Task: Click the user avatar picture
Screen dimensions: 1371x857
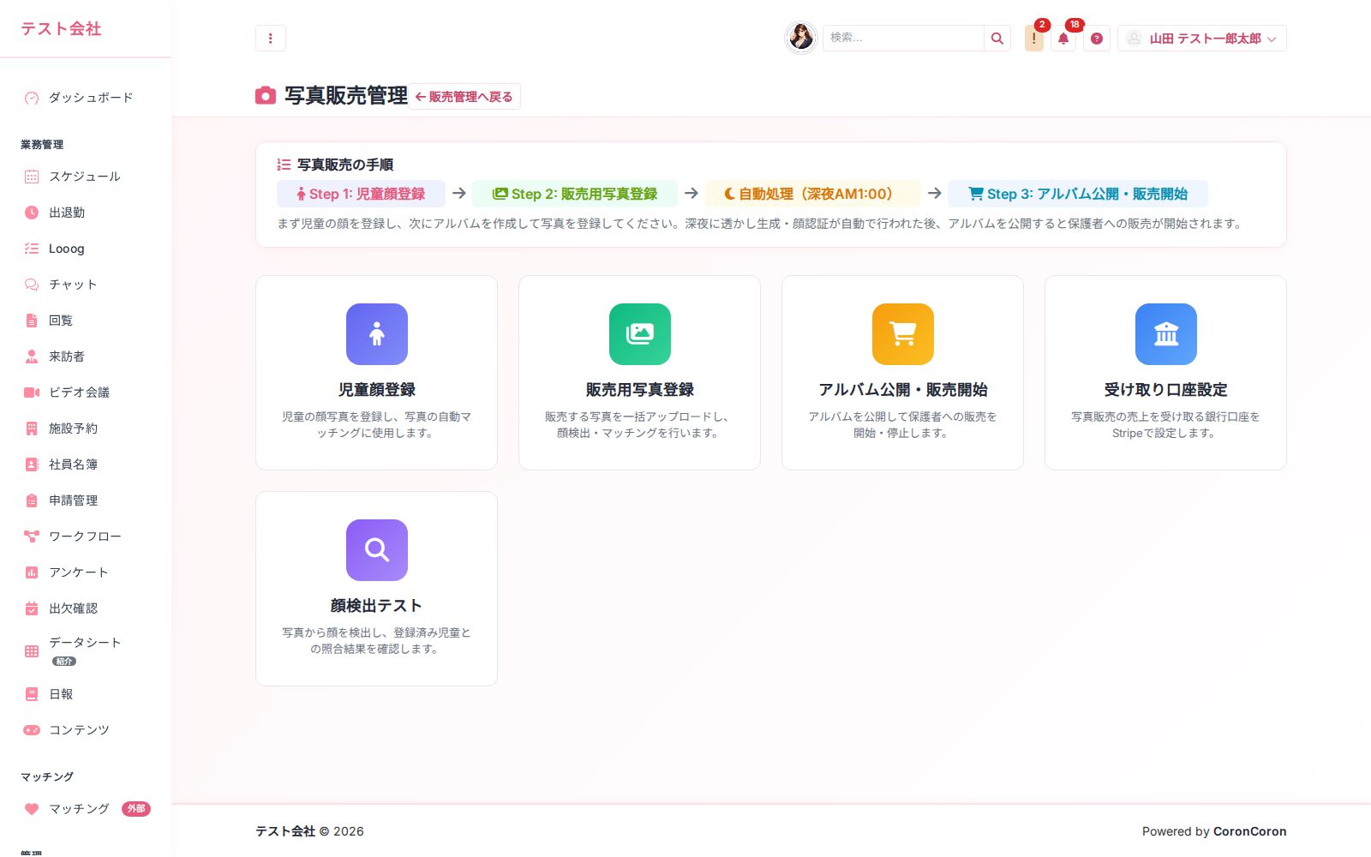Action: pos(801,38)
